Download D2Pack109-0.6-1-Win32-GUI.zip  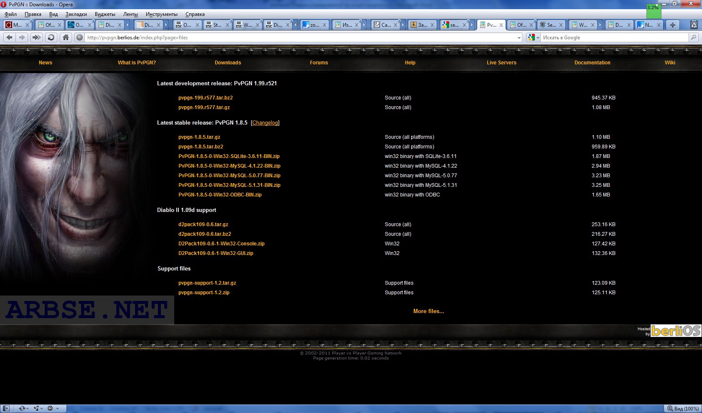[216, 253]
